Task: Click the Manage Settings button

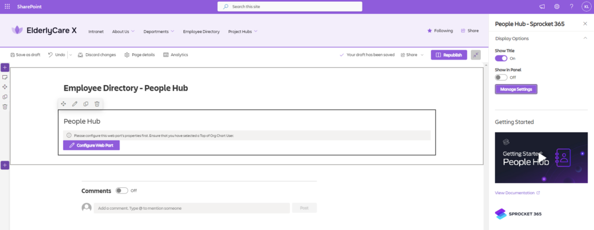Action: (516, 89)
